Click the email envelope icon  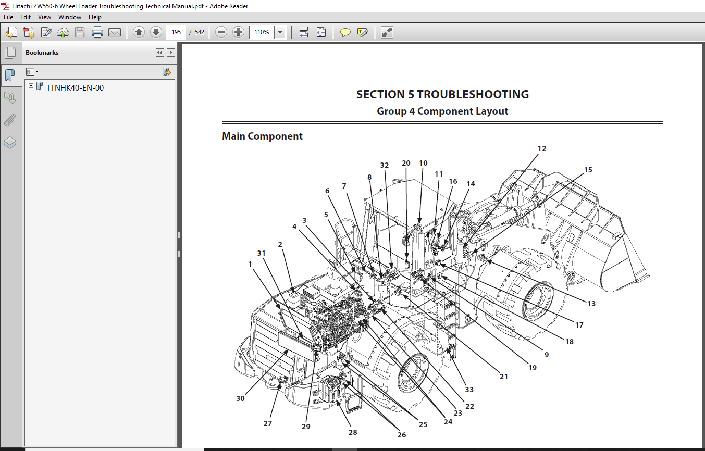(115, 32)
